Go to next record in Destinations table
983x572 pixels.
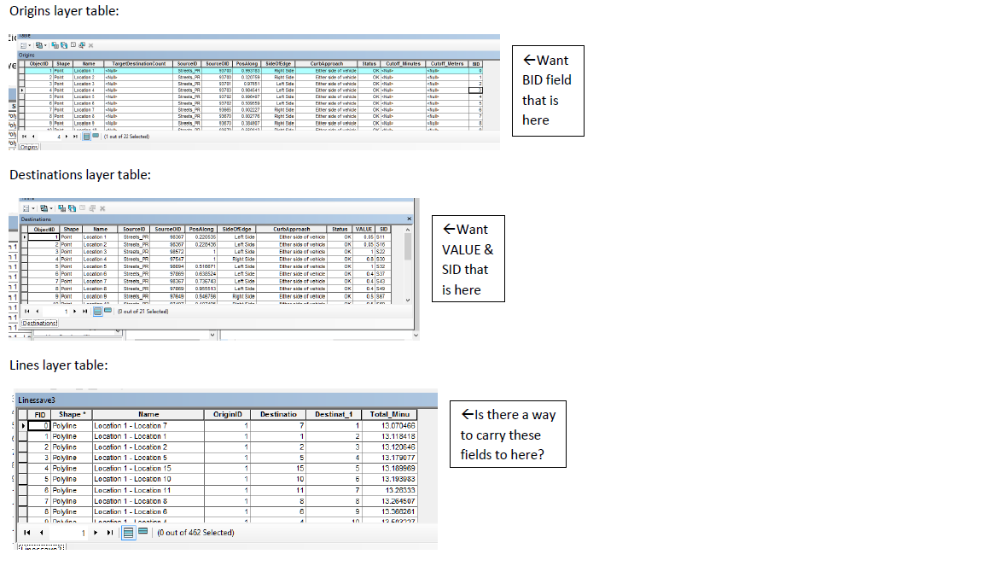[74, 311]
